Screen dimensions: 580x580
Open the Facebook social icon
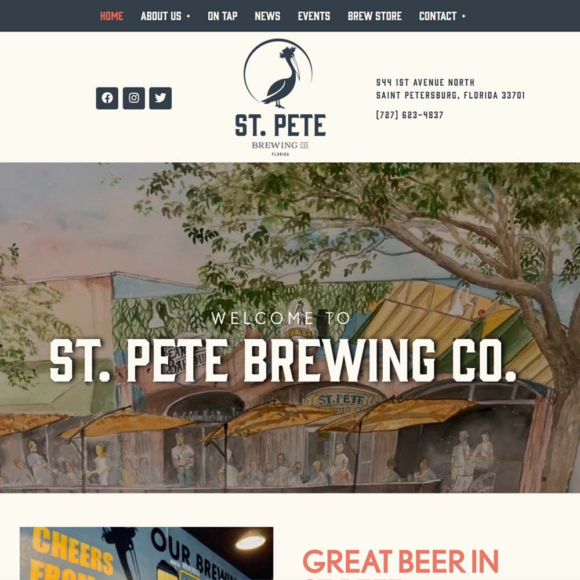click(x=107, y=98)
